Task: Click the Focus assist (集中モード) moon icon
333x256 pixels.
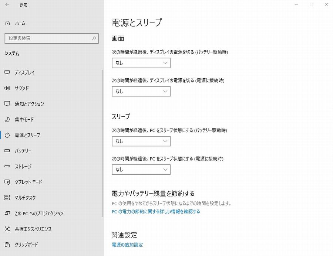Action: [7, 120]
